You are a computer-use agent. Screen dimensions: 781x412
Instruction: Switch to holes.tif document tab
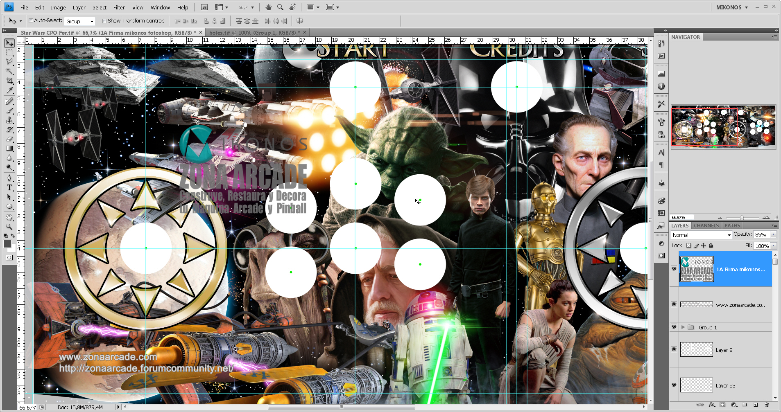[x=254, y=32]
